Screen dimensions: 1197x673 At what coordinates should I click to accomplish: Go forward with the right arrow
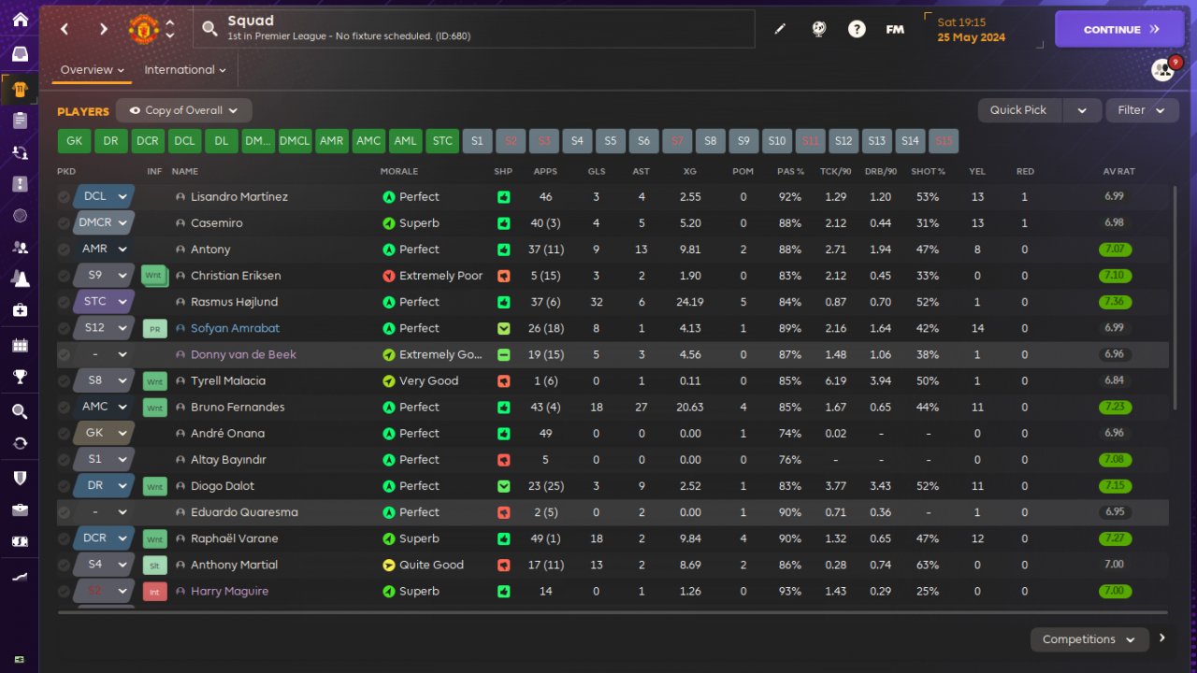click(x=104, y=29)
